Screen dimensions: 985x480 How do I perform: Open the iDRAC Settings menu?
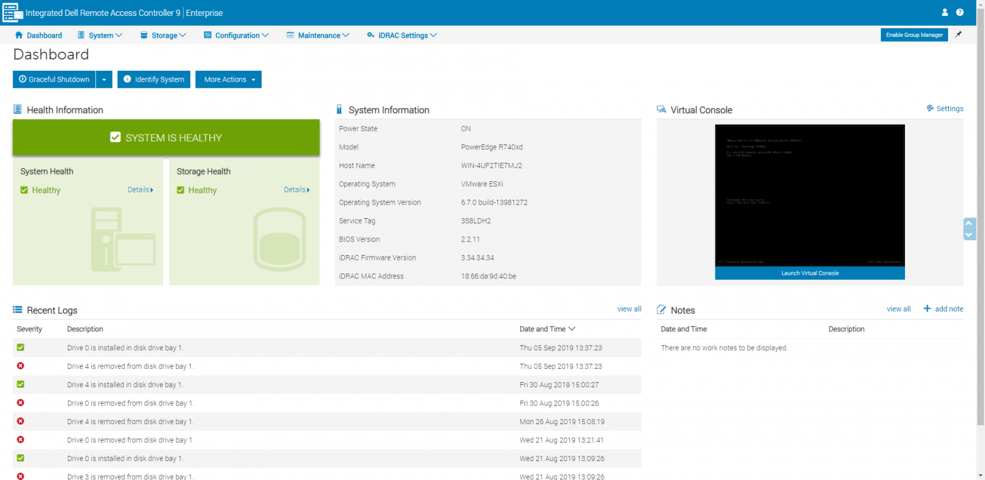[402, 35]
